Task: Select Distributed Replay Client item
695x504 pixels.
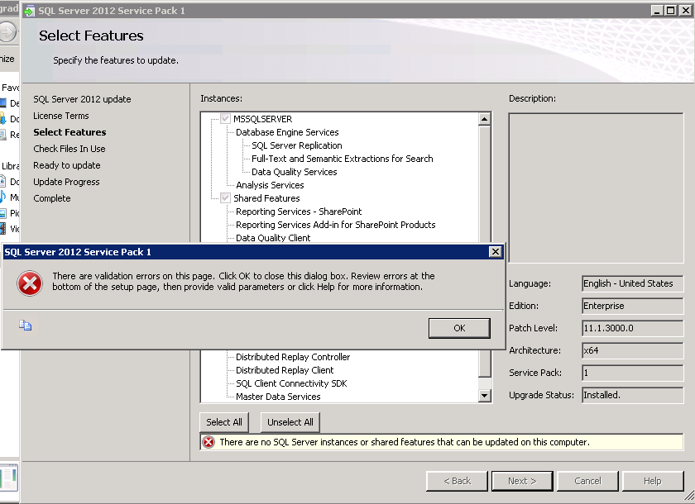Action: coord(284,370)
